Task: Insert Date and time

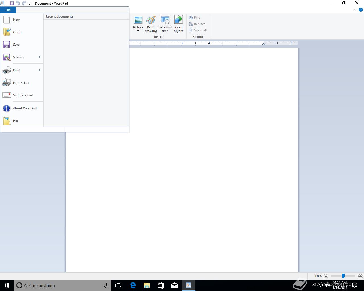Action: pos(165,24)
